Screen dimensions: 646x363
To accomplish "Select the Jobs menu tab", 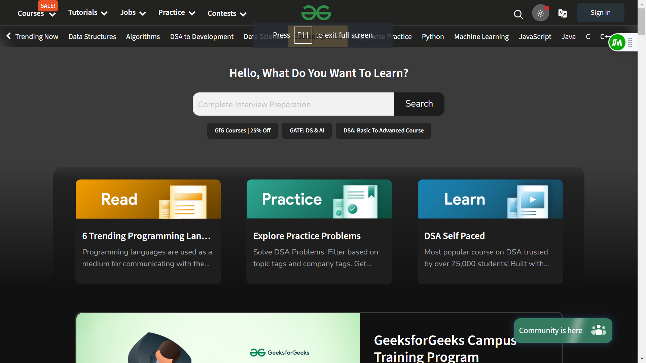I will tap(132, 13).
